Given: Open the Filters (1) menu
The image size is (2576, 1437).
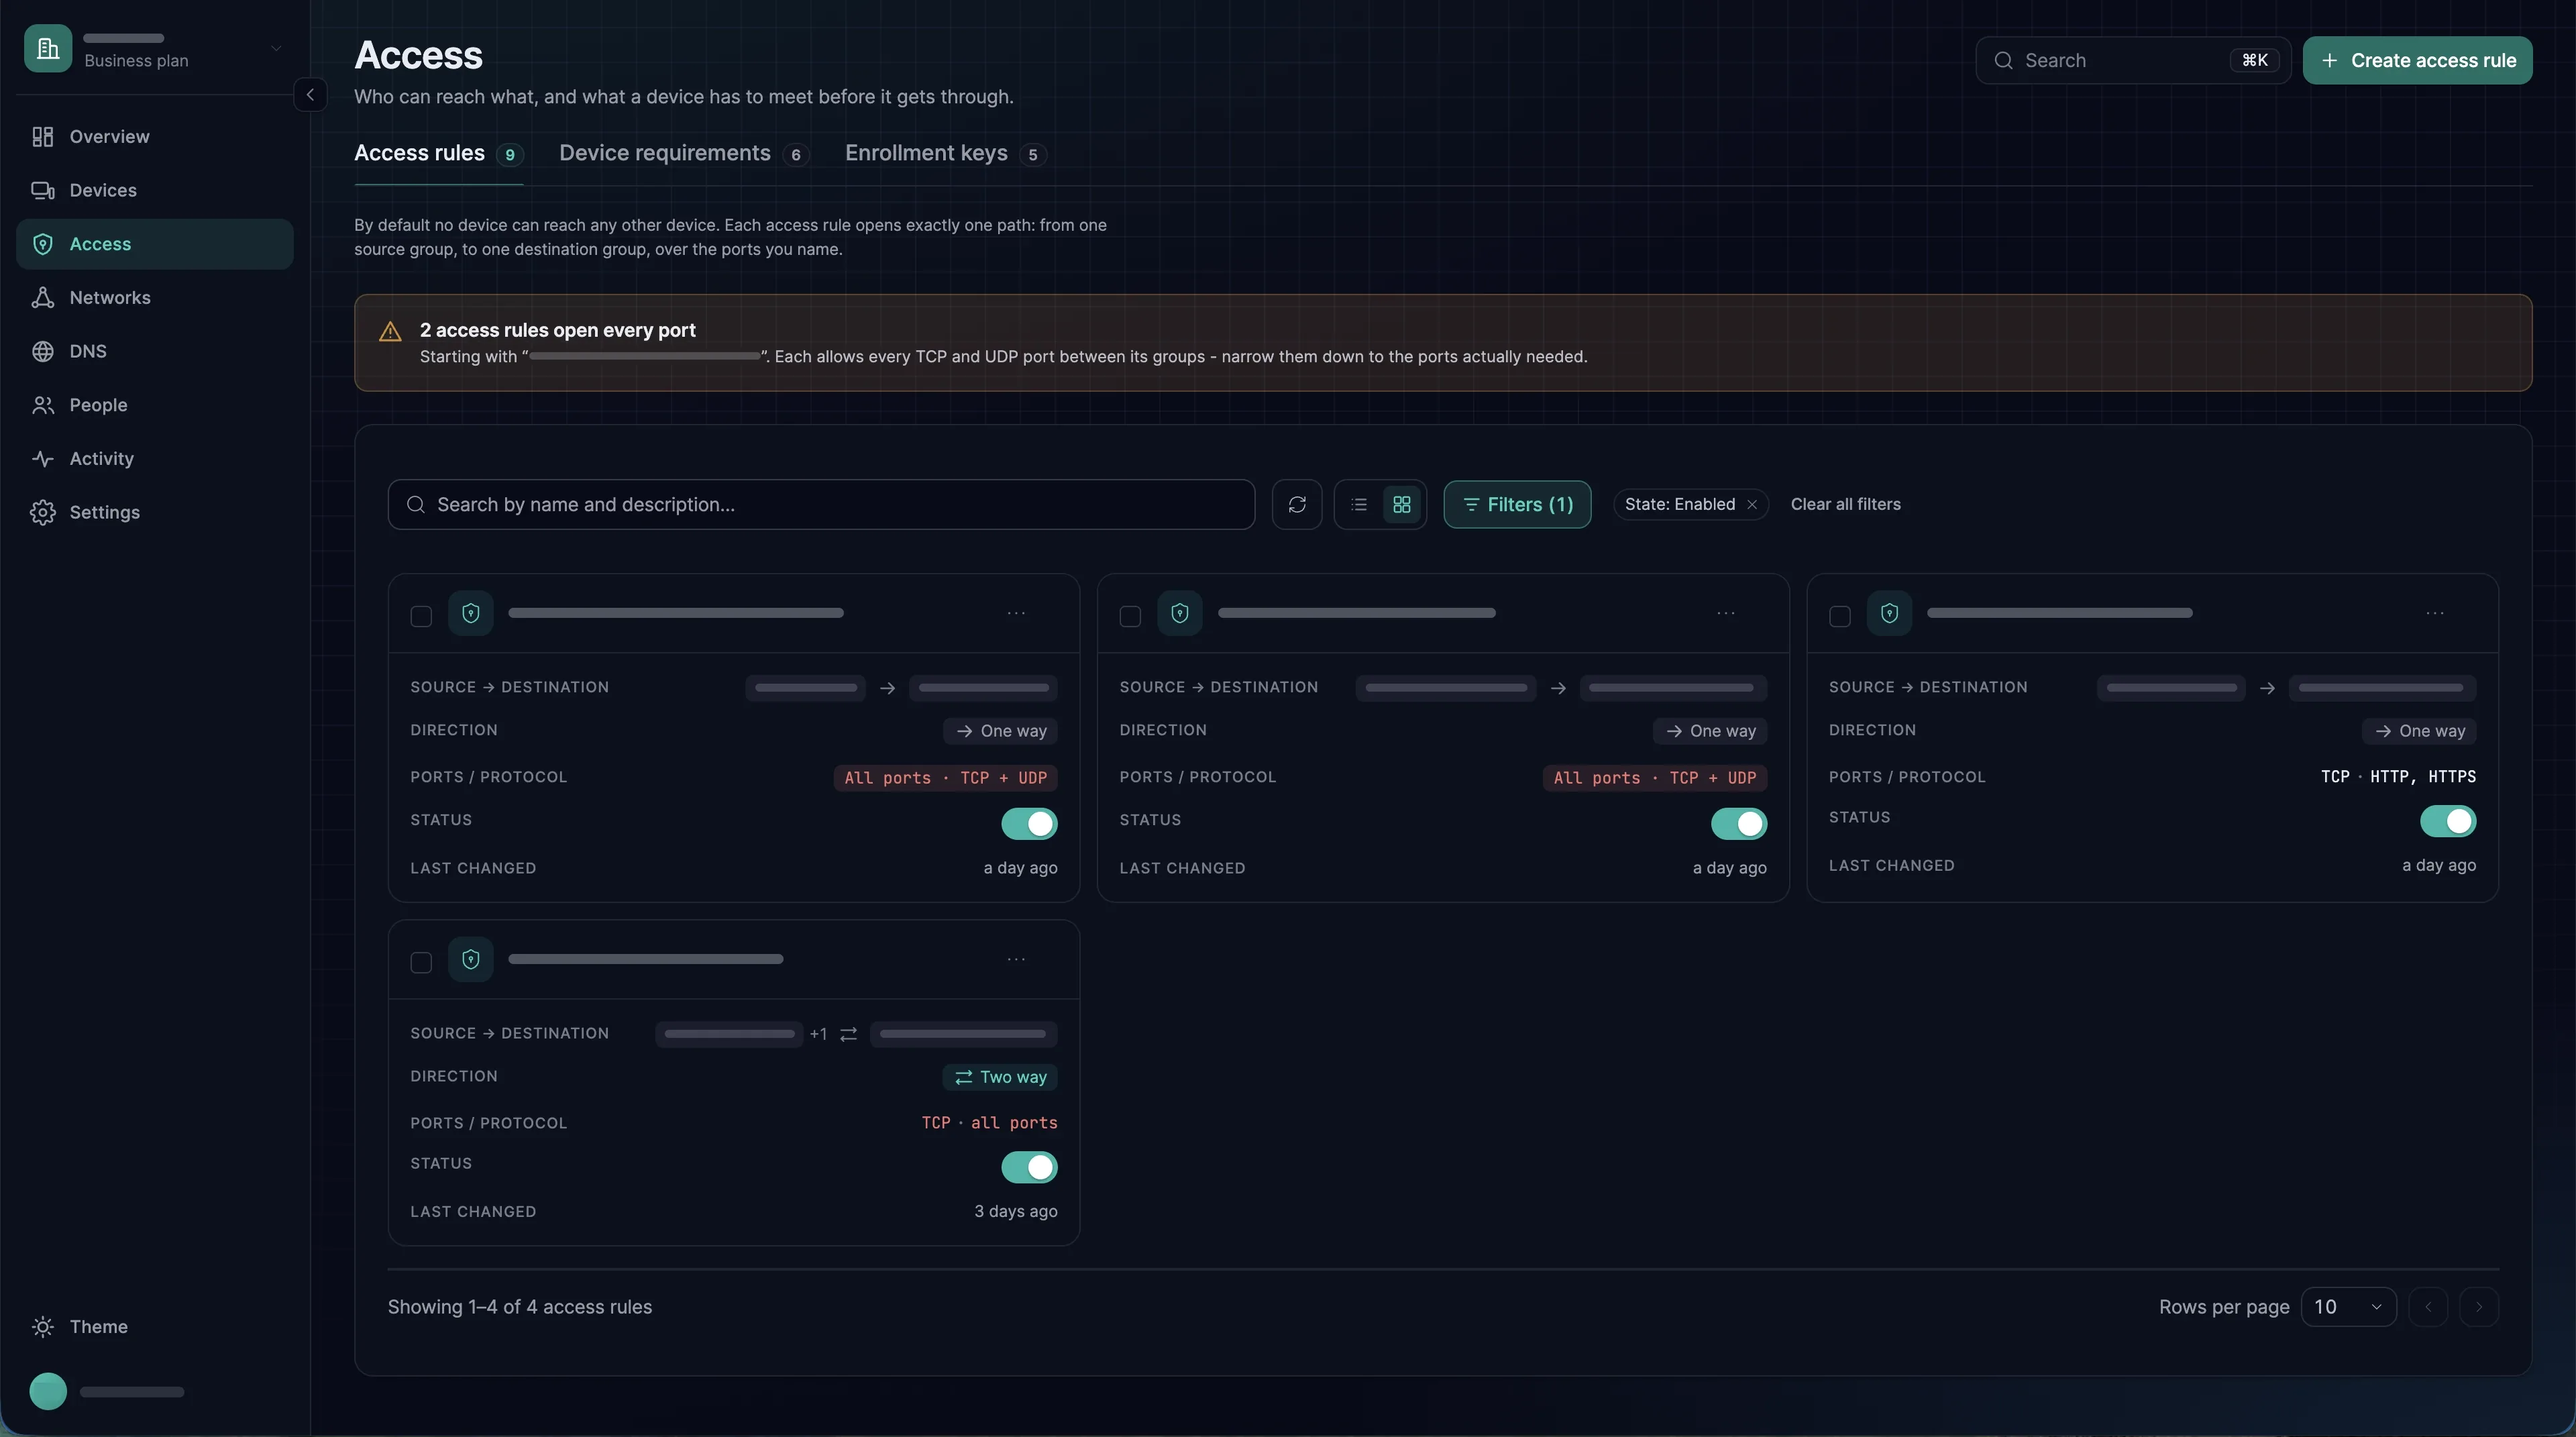Looking at the screenshot, I should 1517,504.
